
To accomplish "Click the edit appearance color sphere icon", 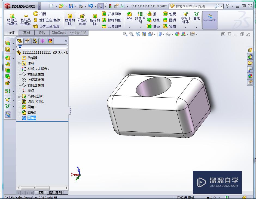I will click(178, 34).
